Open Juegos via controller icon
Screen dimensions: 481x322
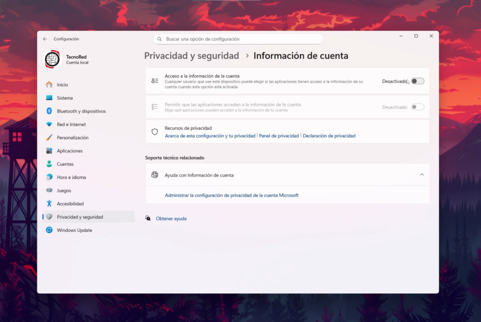(50, 190)
